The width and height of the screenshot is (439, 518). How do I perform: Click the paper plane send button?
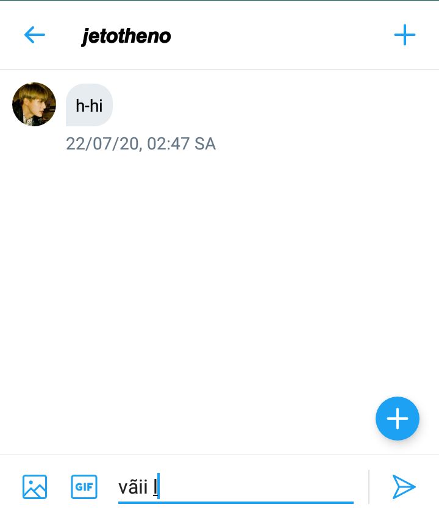pyautogui.click(x=404, y=487)
